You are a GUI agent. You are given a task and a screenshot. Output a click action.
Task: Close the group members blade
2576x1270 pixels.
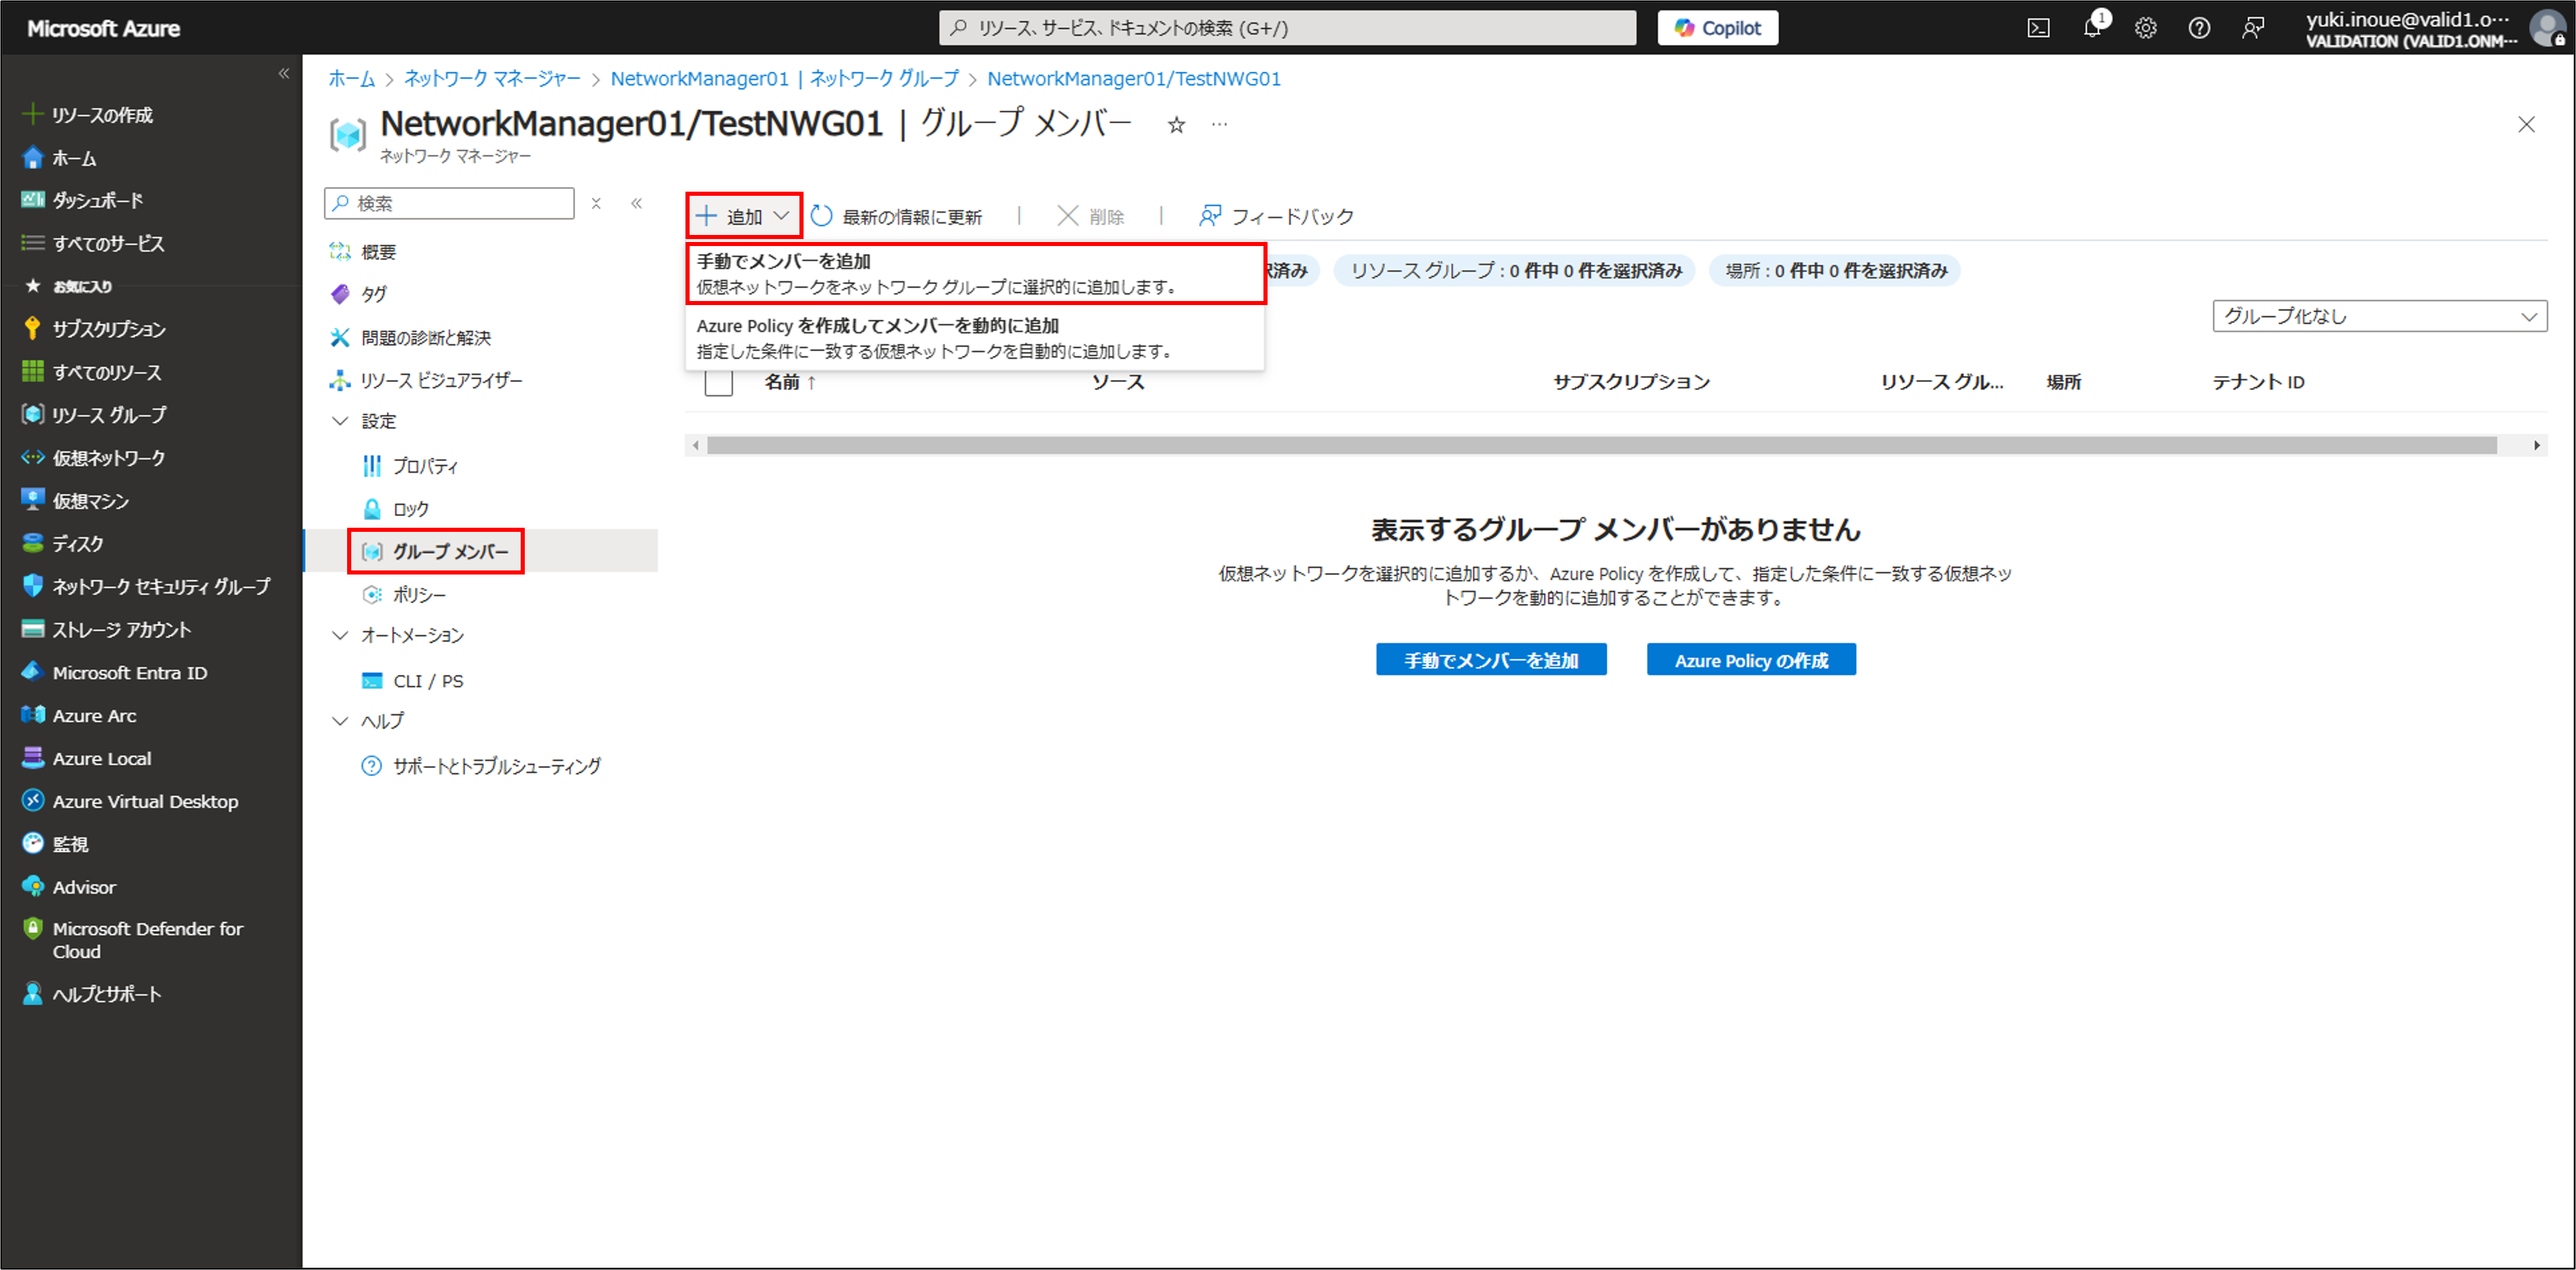pos(2526,125)
